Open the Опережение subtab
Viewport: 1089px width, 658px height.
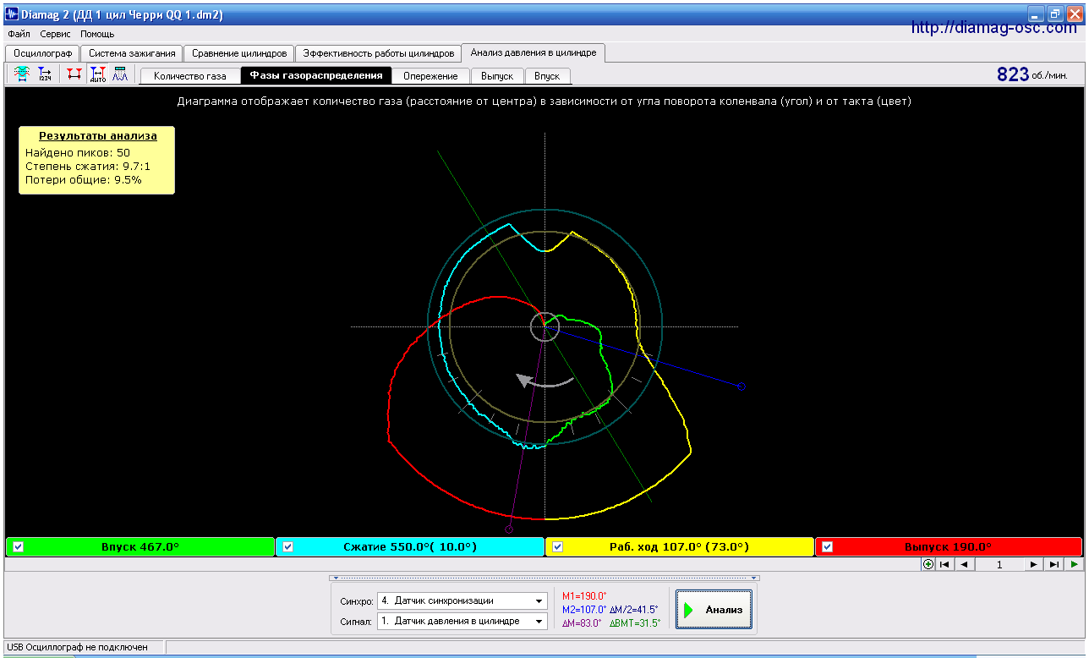click(430, 76)
